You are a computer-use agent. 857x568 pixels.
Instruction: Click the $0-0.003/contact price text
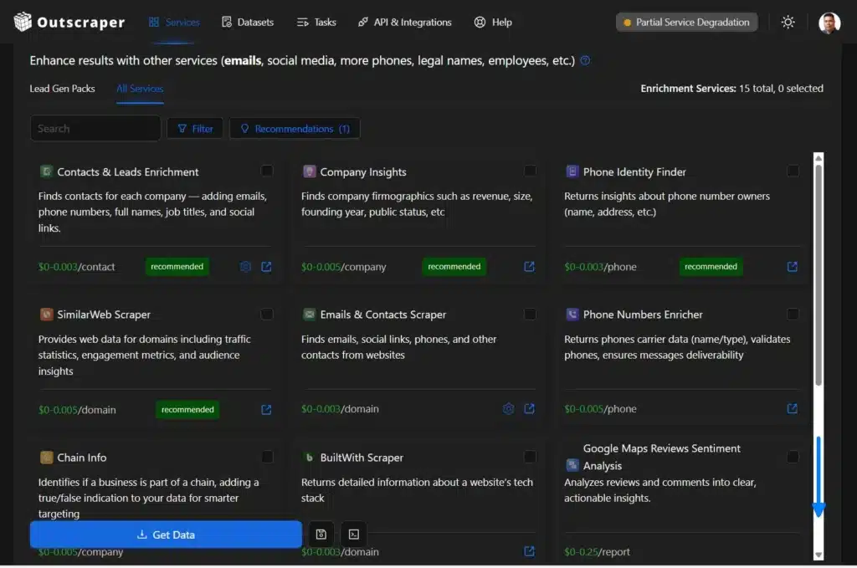tap(76, 267)
